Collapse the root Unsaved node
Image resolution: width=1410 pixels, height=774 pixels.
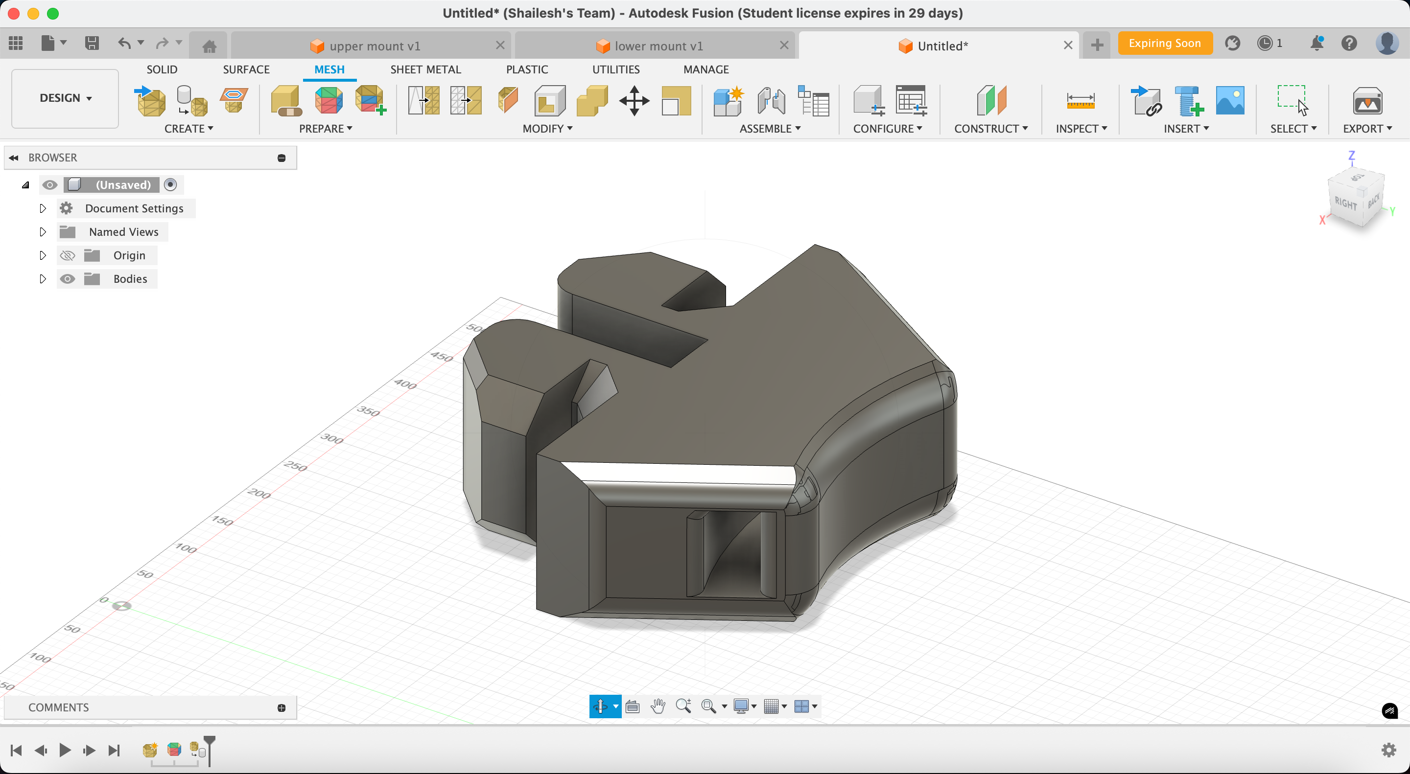25,185
